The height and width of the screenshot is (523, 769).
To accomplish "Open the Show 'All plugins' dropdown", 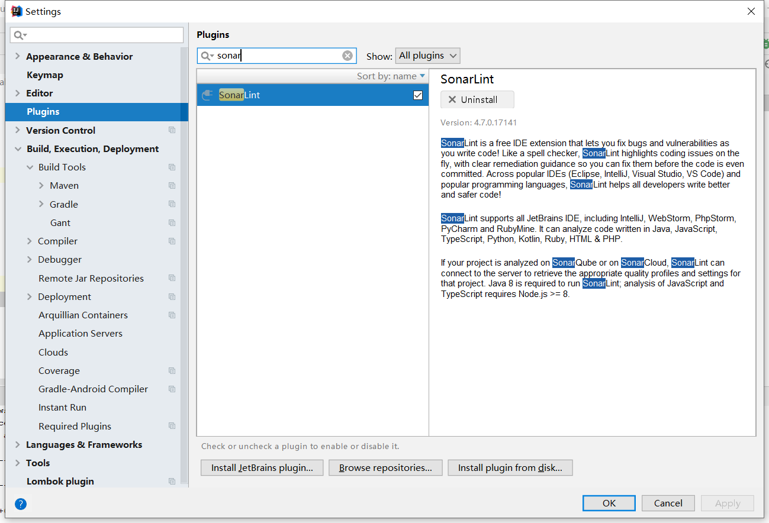I will [x=427, y=56].
